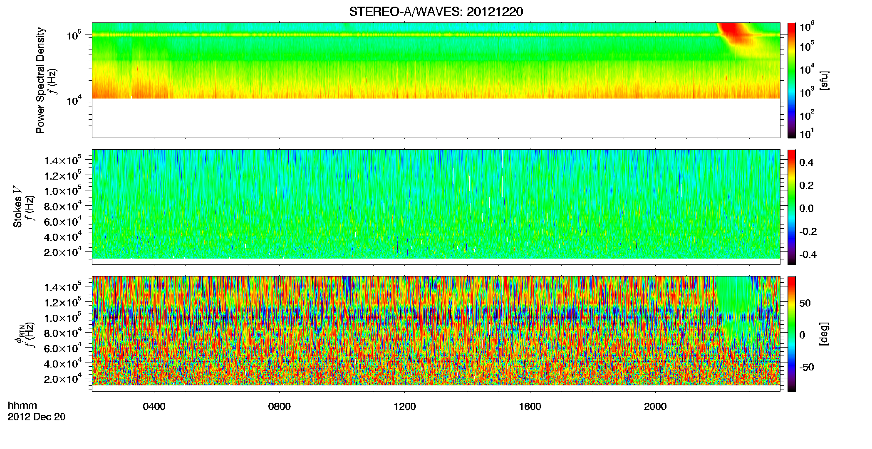Select the 1200 time tick label
The image size is (872, 449).
pyautogui.click(x=404, y=407)
